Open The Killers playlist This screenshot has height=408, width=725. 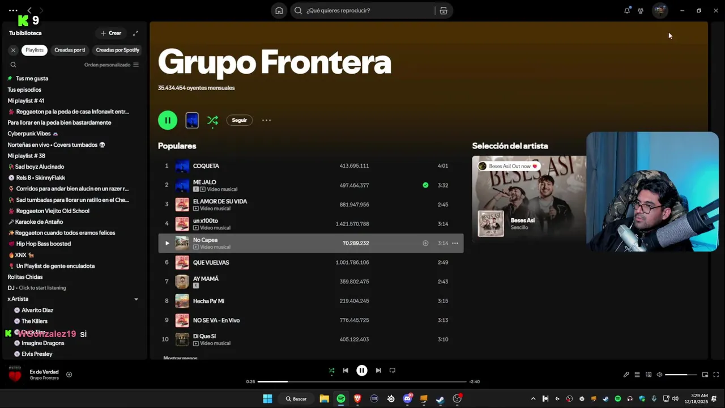click(34, 321)
